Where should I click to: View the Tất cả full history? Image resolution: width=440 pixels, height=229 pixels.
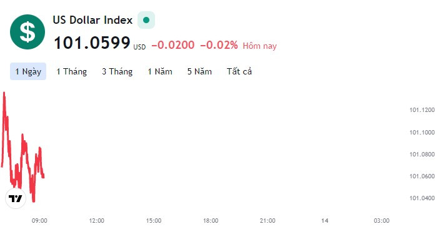239,71
